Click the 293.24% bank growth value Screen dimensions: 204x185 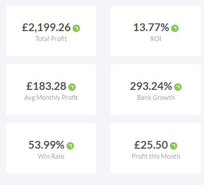(x=151, y=86)
